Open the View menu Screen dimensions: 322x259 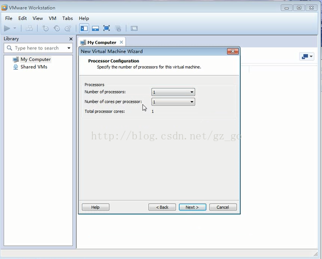coord(38,19)
